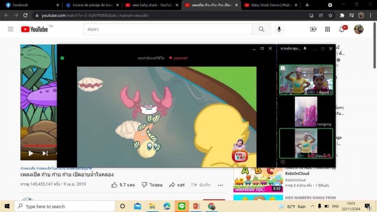Open the LINE app from the taskbar

coord(181,206)
